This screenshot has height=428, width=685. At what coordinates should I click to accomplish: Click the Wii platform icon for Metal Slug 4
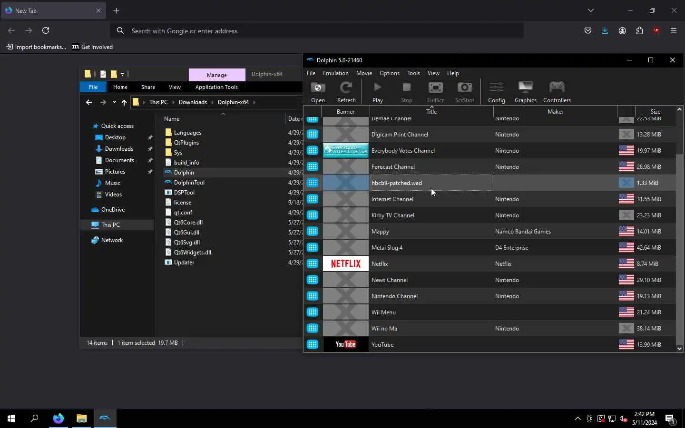pos(313,247)
